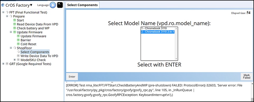Switch to the Select Components tab
The image size is (254, 102).
(x=82, y=5)
